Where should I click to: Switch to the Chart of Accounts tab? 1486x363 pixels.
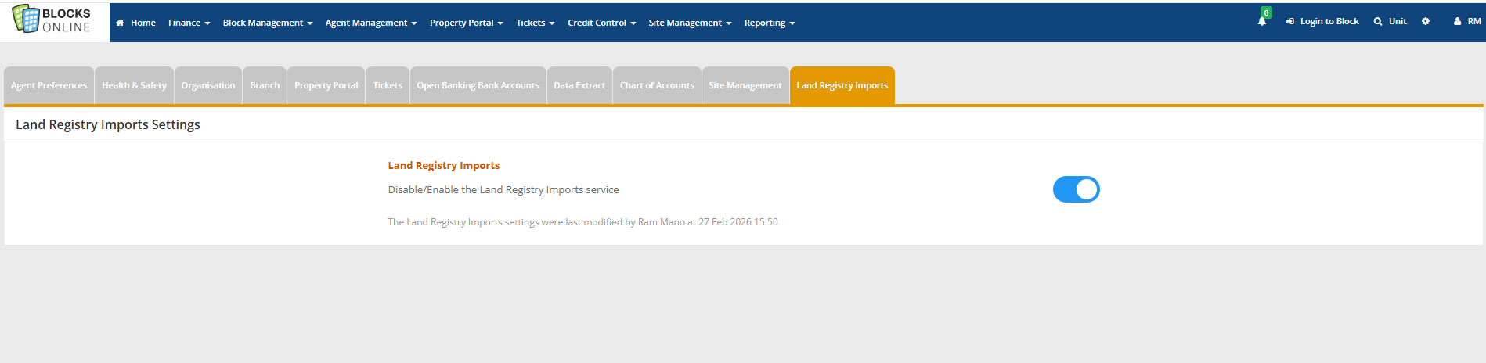pos(657,85)
